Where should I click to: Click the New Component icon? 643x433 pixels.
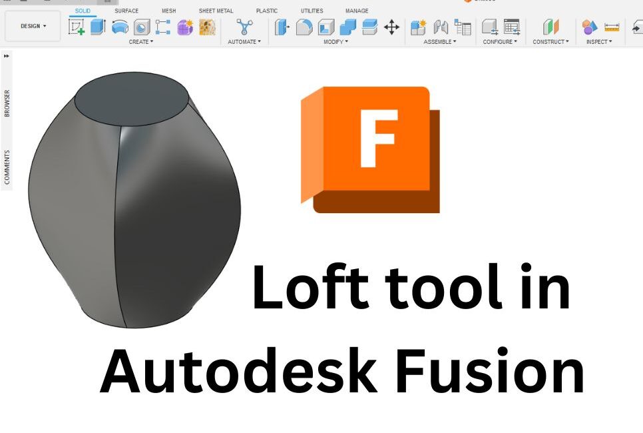418,27
